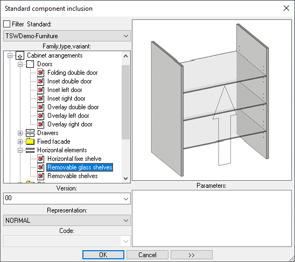Select the Doors label in tree

click(45, 64)
